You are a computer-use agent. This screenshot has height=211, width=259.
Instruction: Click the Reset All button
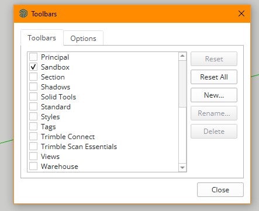214,77
